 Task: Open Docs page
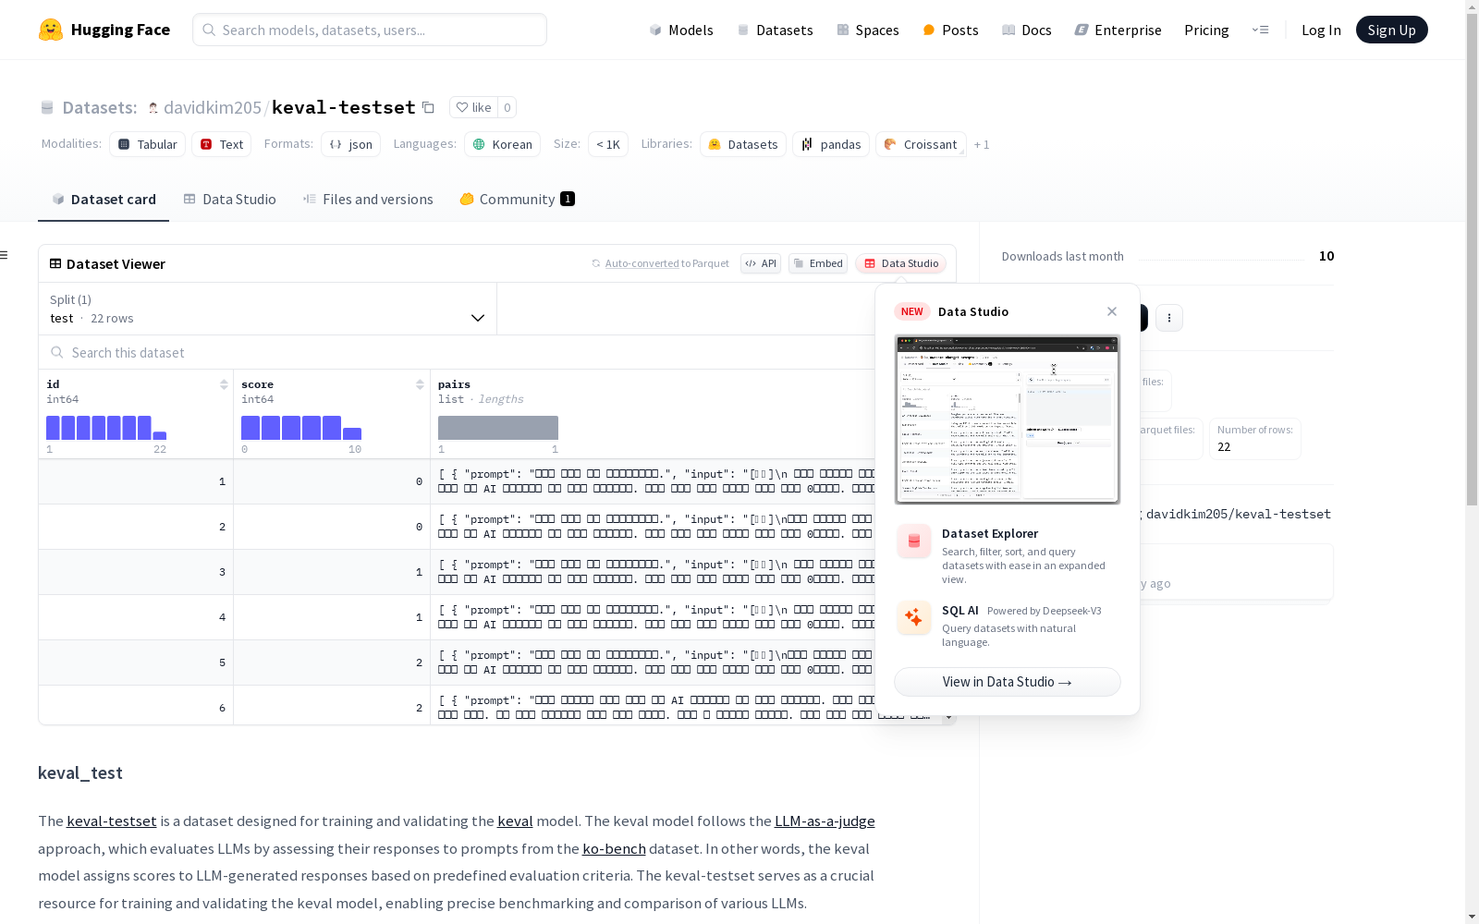[x=1027, y=30]
